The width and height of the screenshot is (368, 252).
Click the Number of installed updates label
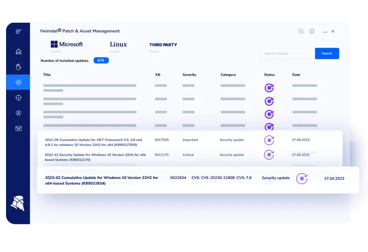pyautogui.click(x=65, y=61)
